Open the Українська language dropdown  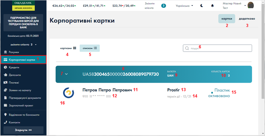tap(184, 6)
